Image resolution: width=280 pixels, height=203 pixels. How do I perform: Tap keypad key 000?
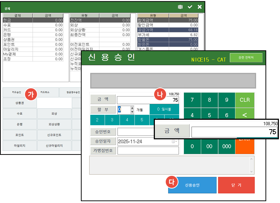(x=227, y=146)
